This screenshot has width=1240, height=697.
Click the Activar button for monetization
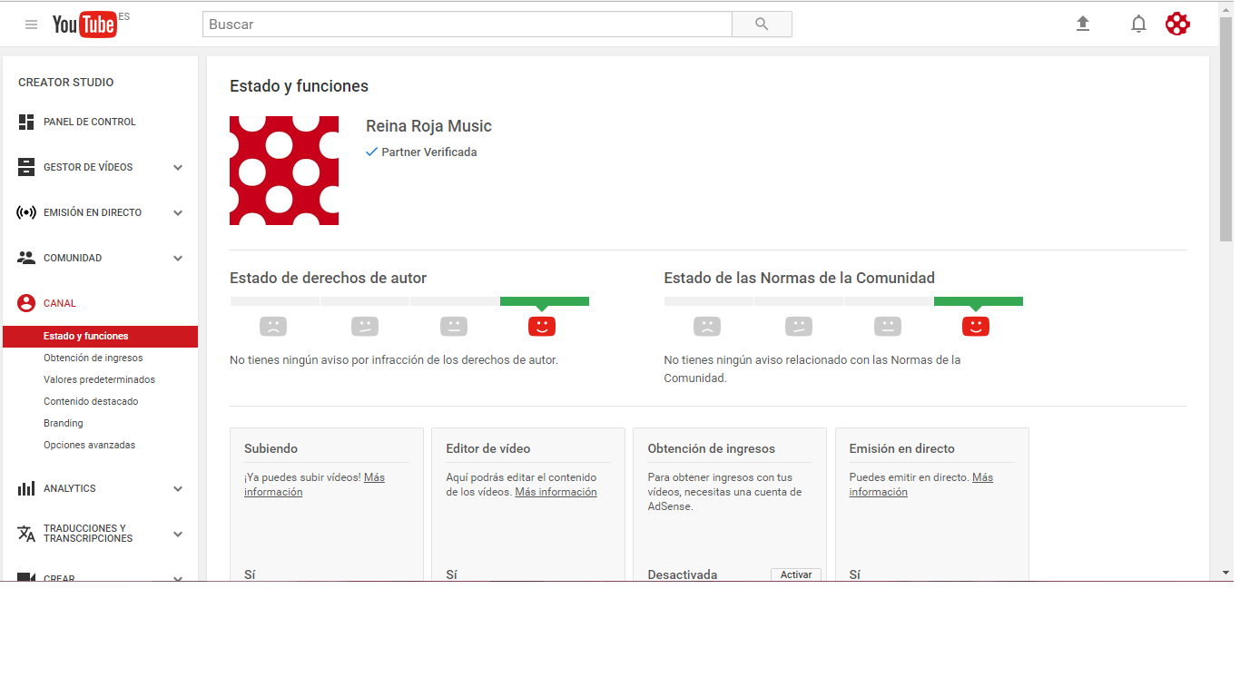[x=796, y=574]
